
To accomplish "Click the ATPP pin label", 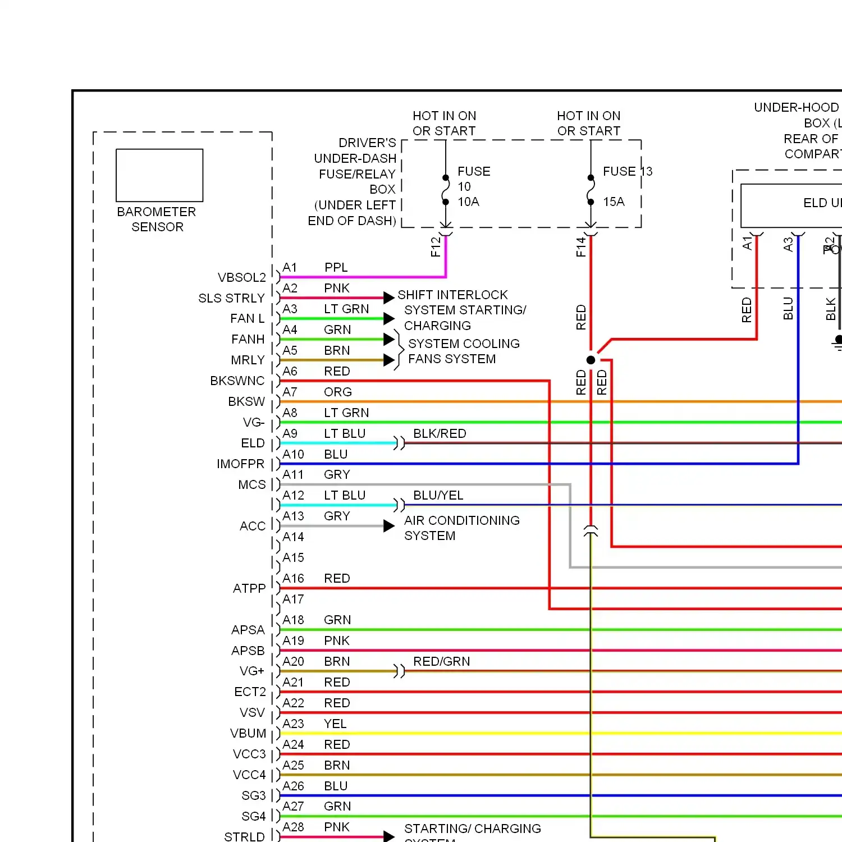I will pyautogui.click(x=249, y=588).
